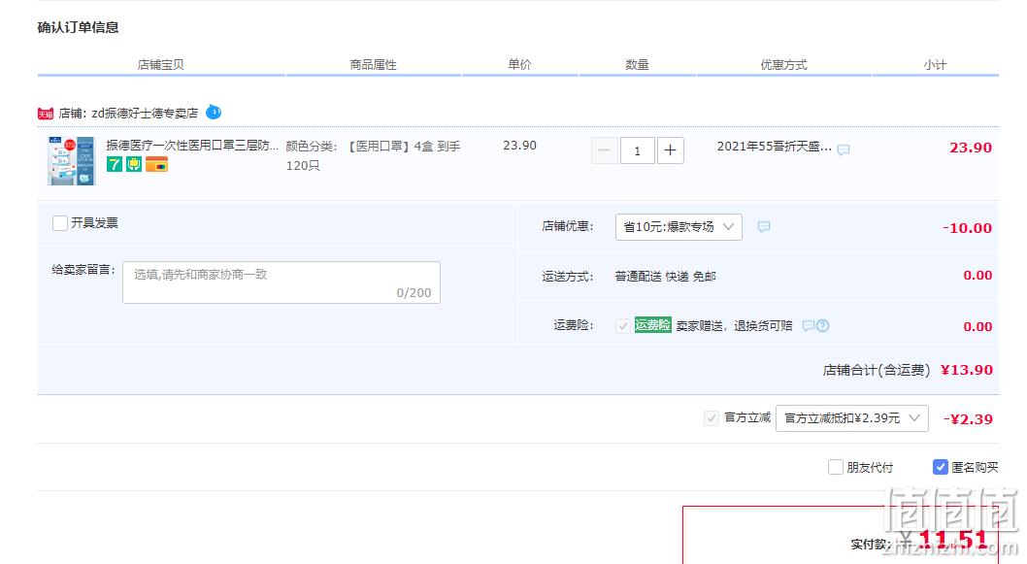This screenshot has height=564, width=1027.
Task: Open the 省10元:爆款专场 dropdown
Action: 679,226
